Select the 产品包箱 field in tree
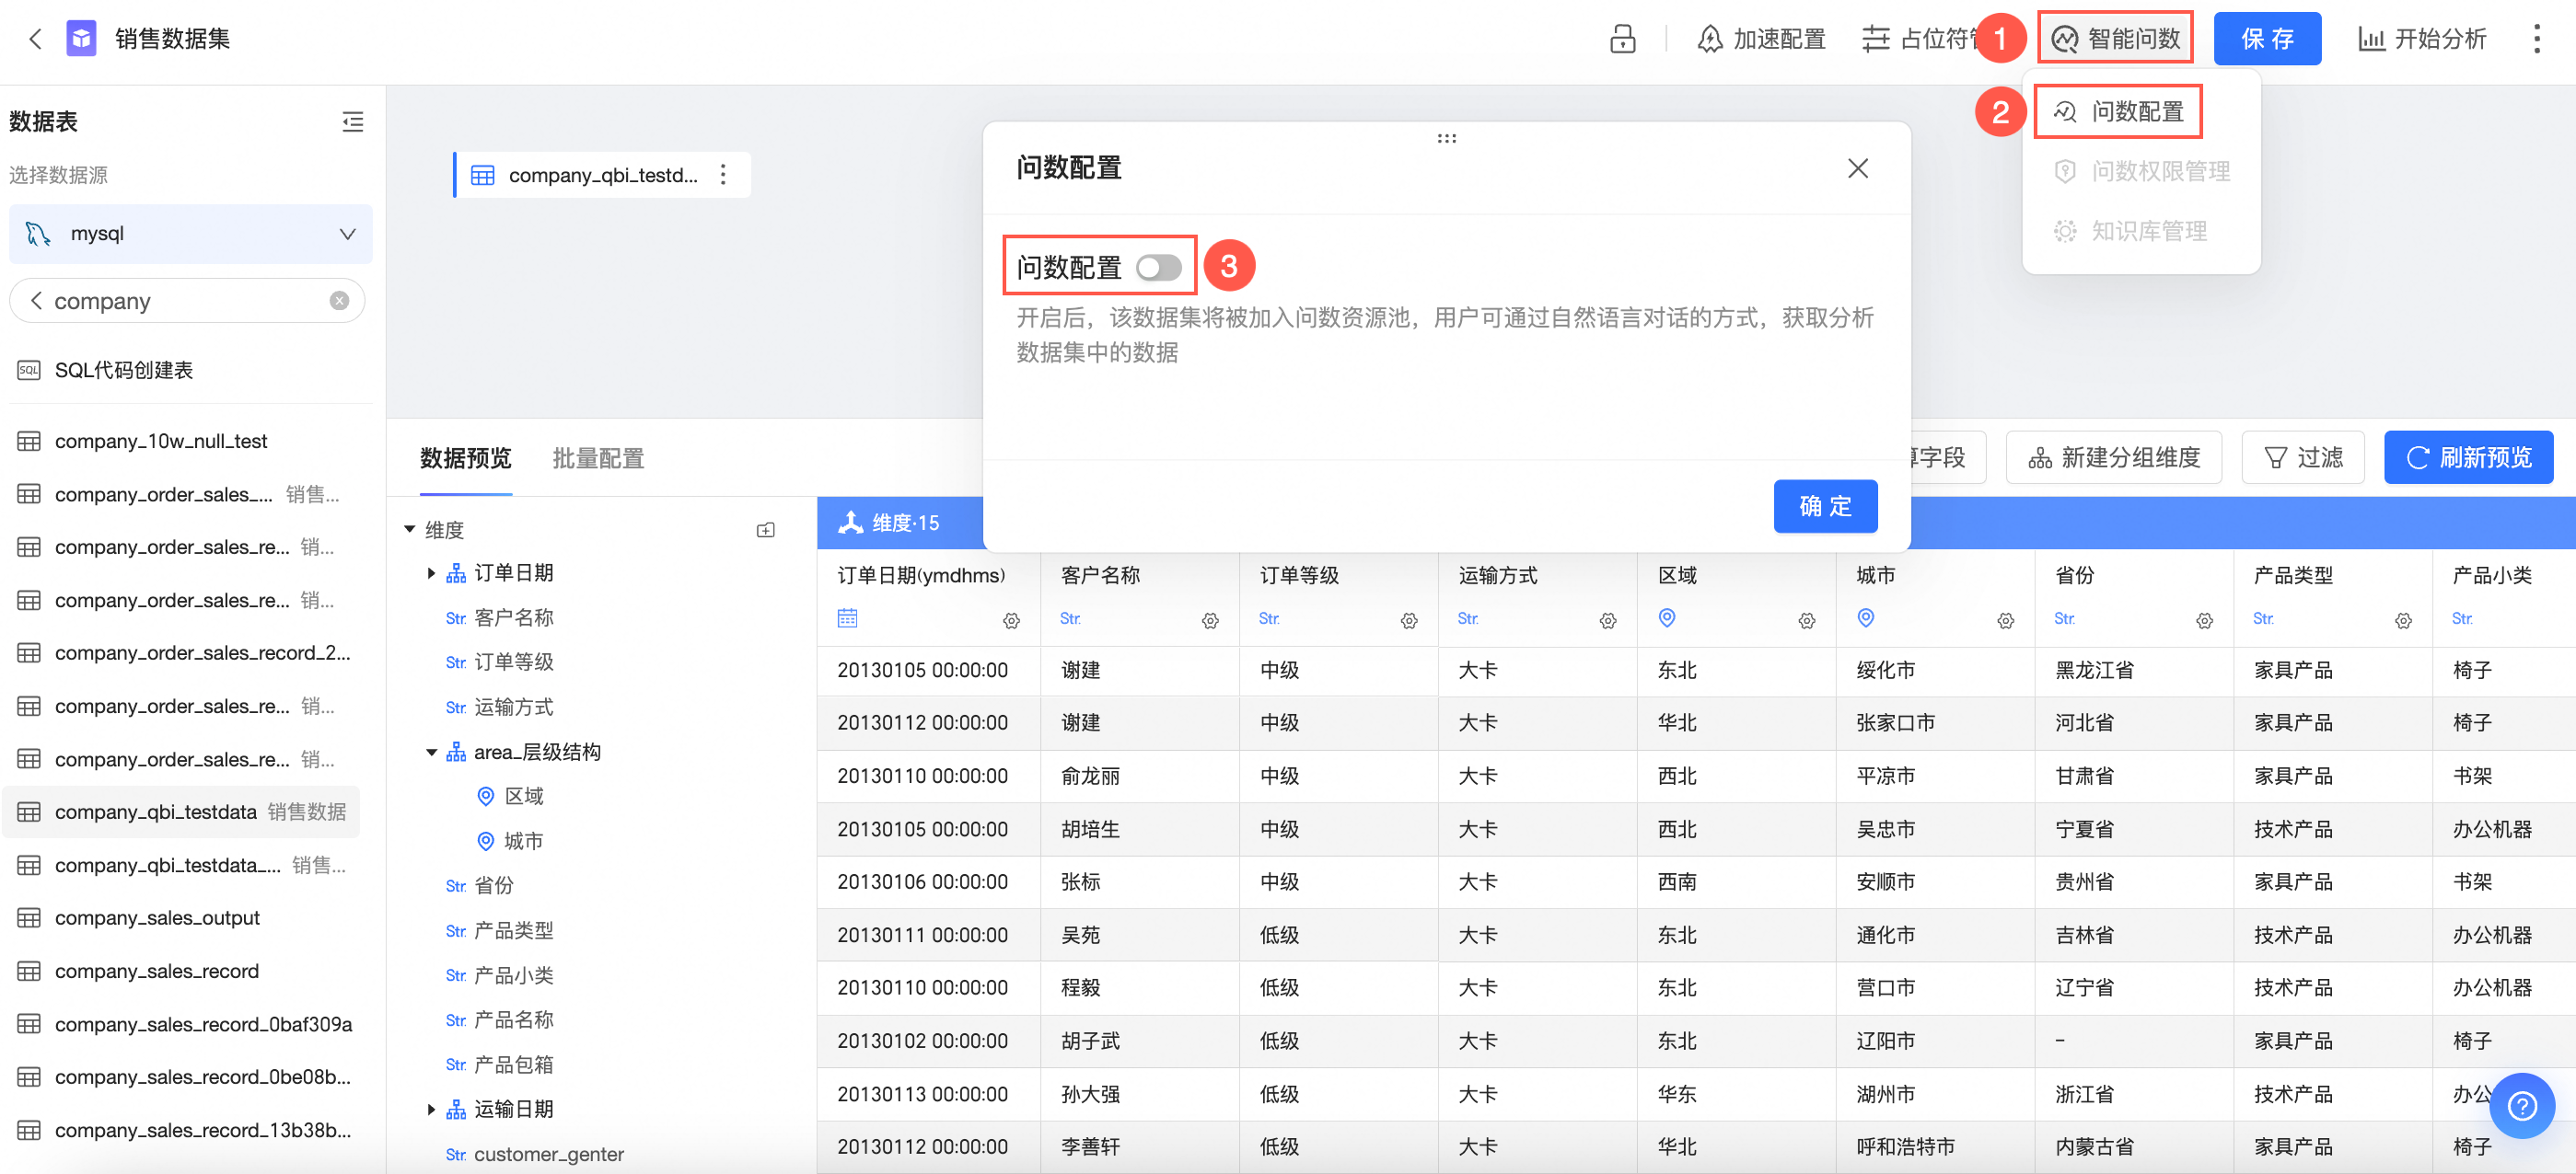The width and height of the screenshot is (2576, 1174). tap(513, 1065)
